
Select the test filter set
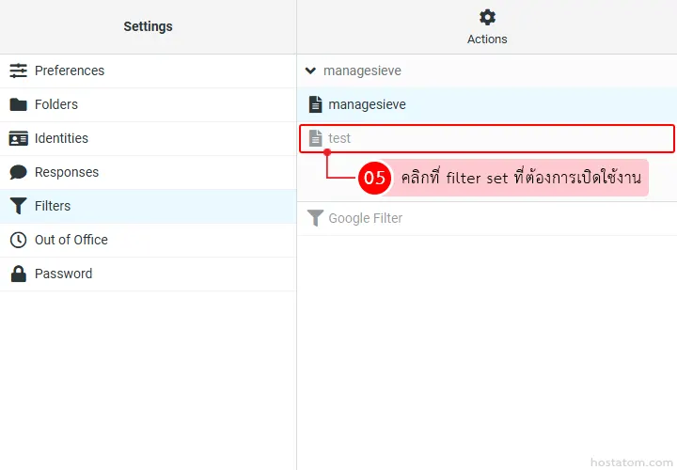pyautogui.click(x=339, y=138)
